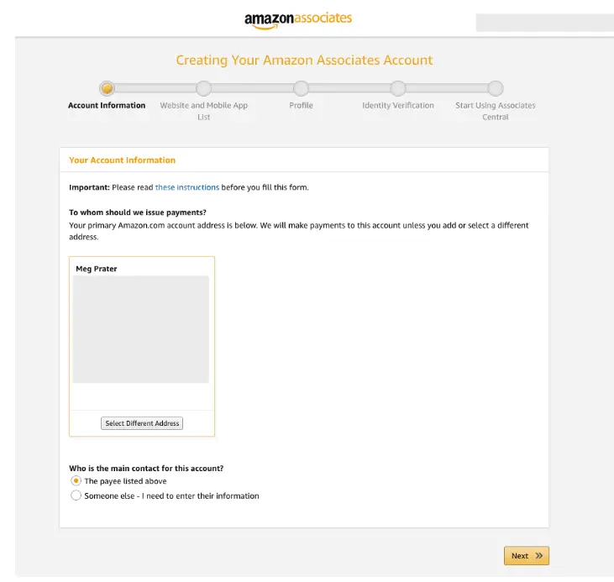The width and height of the screenshot is (614, 582).
Task: Click the Your Account Information section header
Action: [123, 160]
